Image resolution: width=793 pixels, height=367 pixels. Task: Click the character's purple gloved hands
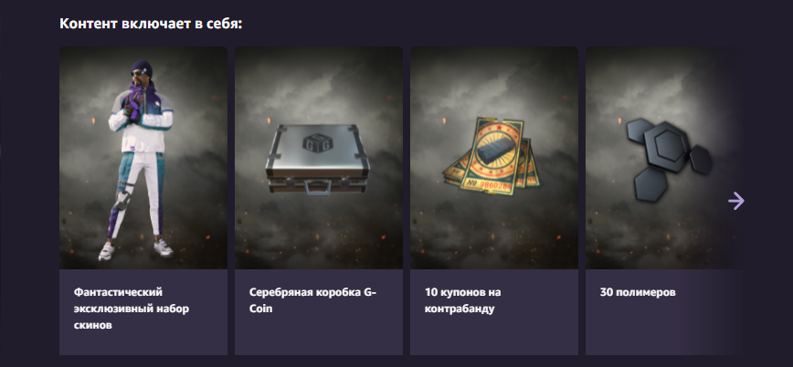coord(133,108)
